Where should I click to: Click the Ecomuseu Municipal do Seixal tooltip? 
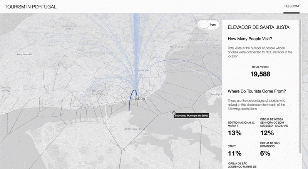(191, 115)
